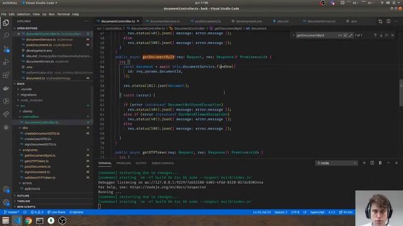
Task: Close the find widget
Action: tap(392, 35)
